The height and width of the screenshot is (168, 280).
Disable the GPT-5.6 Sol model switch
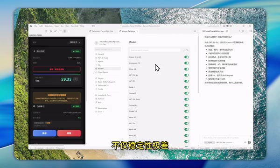(x=186, y=75)
